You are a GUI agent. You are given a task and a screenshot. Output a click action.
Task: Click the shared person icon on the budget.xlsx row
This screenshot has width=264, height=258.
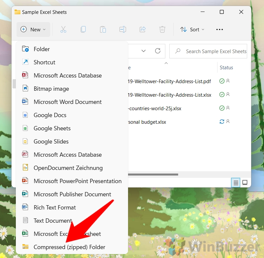(x=228, y=121)
